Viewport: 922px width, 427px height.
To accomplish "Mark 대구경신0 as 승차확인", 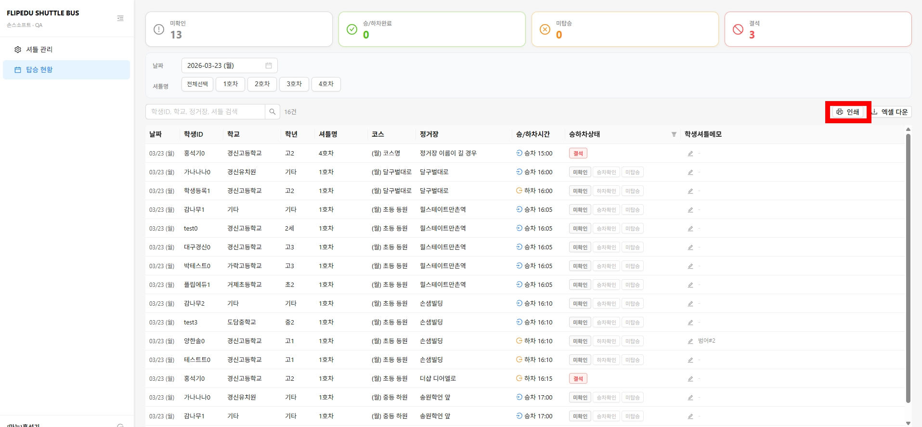I will pos(606,247).
